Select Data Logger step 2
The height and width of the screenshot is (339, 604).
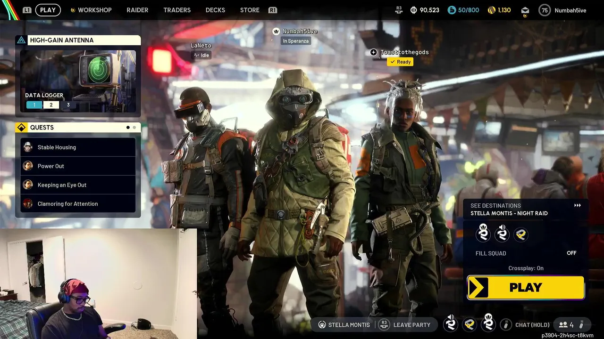[x=51, y=105]
